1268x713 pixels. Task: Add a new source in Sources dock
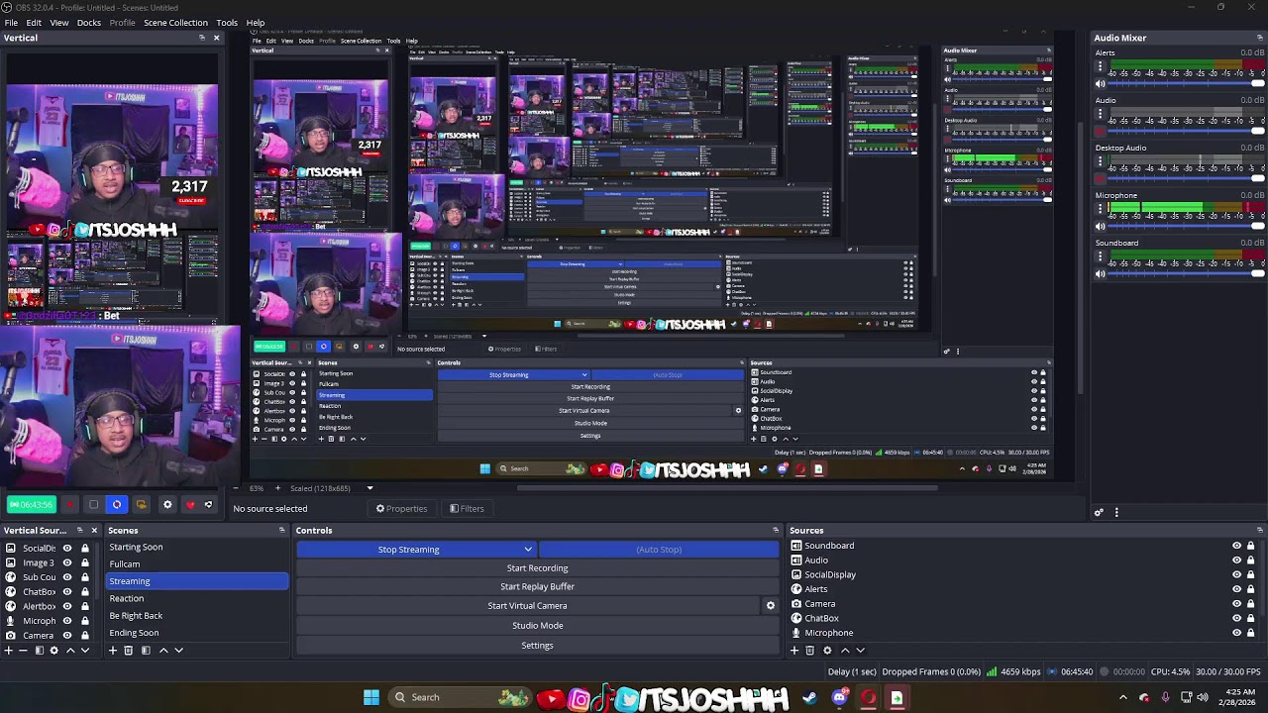click(793, 651)
